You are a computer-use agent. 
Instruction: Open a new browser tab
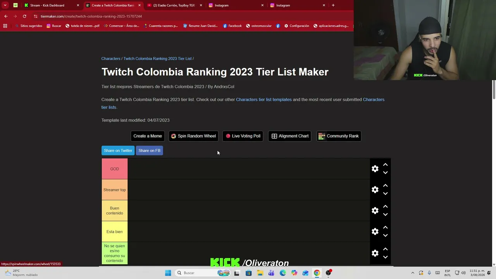tap(333, 5)
